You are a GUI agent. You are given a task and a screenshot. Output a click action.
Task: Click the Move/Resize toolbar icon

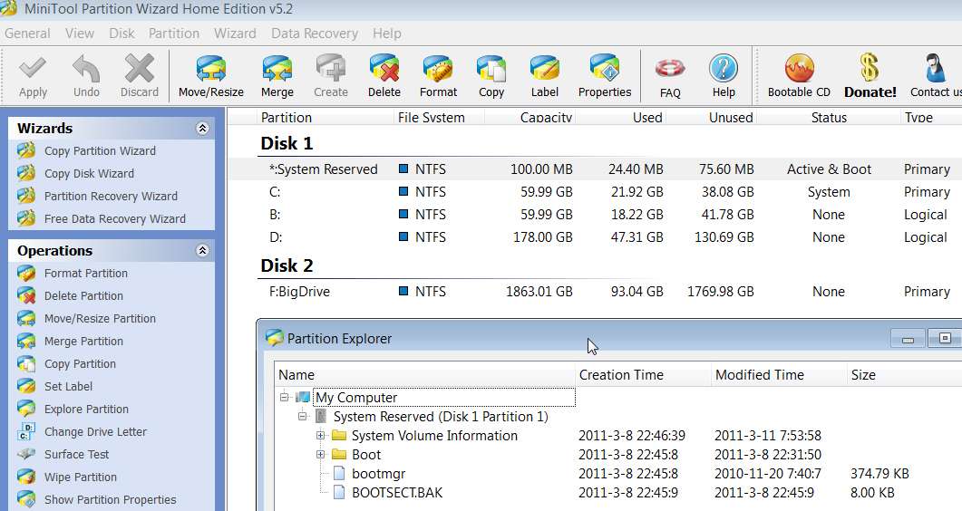211,69
